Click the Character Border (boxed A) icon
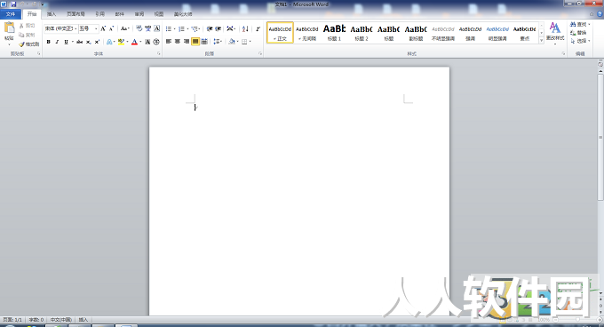The image size is (604, 327). coord(157,28)
